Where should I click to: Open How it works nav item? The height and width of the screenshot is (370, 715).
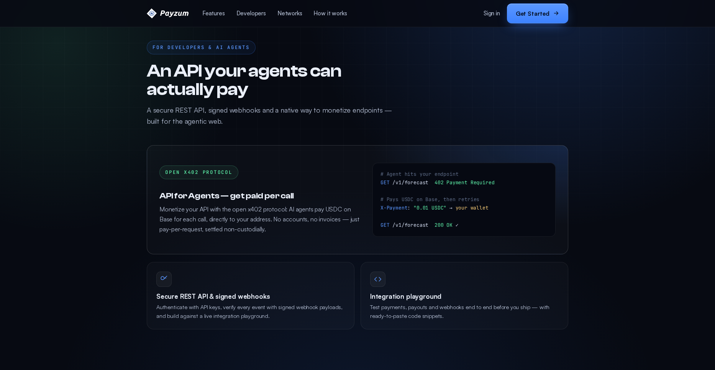click(x=330, y=13)
